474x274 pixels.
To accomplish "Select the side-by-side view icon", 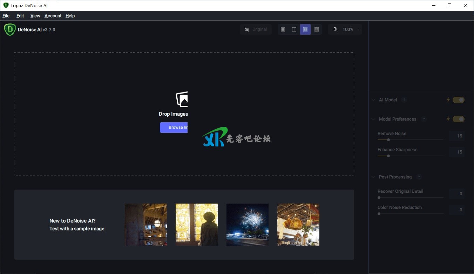I will tap(305, 29).
